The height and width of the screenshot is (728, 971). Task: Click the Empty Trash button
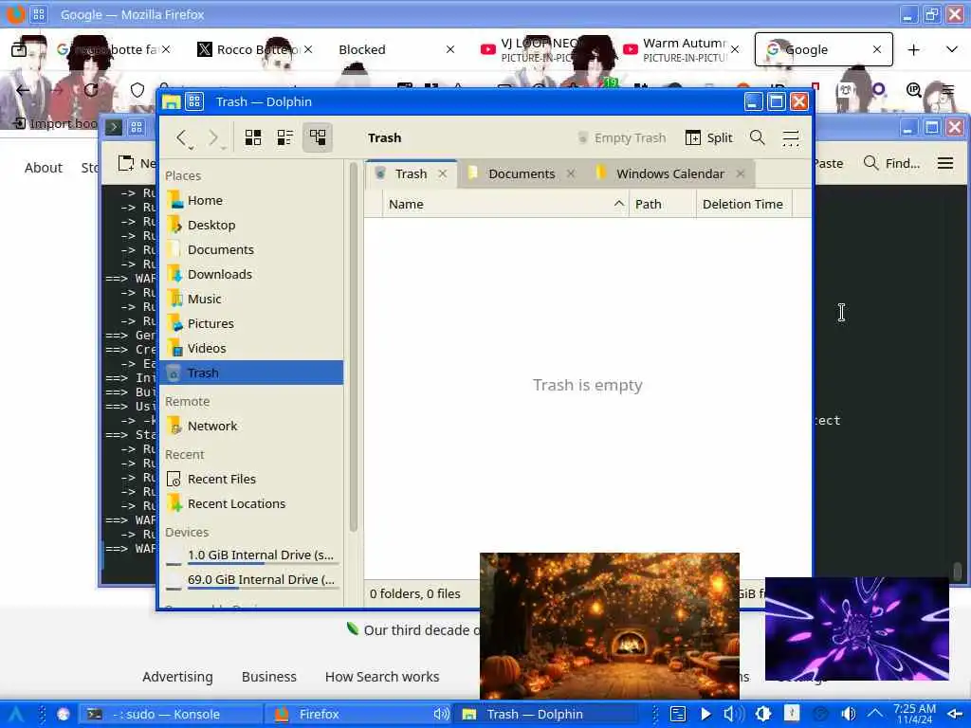[x=621, y=137]
